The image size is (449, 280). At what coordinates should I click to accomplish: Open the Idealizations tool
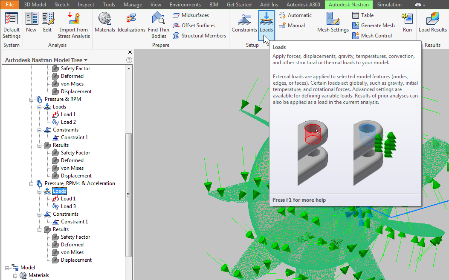click(131, 22)
